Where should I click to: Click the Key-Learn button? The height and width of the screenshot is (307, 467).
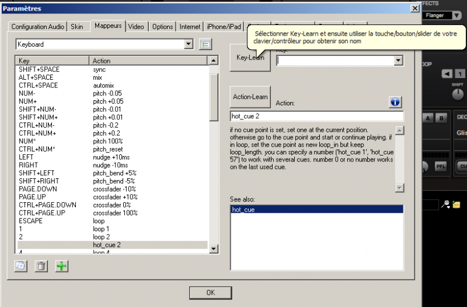pyautogui.click(x=250, y=57)
